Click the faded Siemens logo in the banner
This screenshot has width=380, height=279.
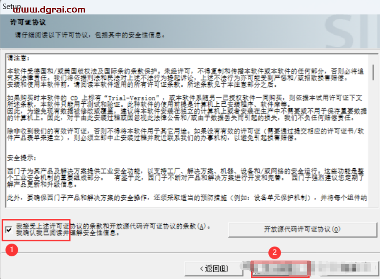tap(352, 31)
